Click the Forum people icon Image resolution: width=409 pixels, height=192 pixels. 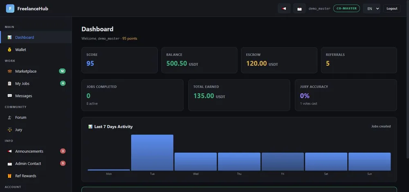tap(10, 117)
